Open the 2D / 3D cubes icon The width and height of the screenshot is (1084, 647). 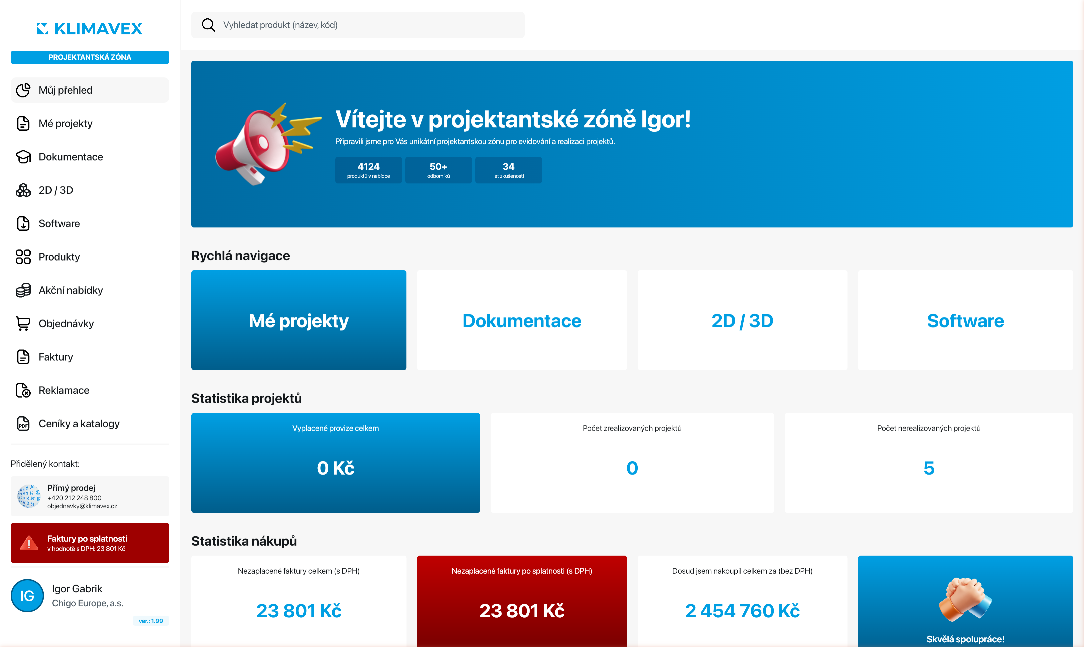(23, 190)
